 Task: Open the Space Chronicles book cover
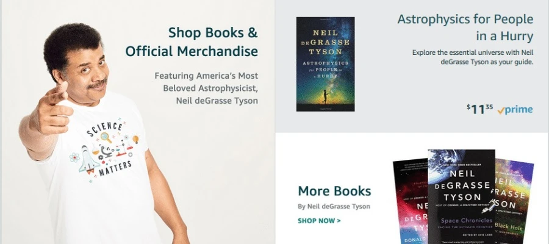461,197
